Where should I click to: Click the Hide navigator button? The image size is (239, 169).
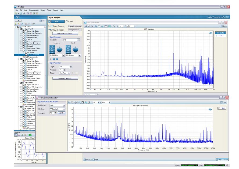pyautogui.click(x=42, y=21)
